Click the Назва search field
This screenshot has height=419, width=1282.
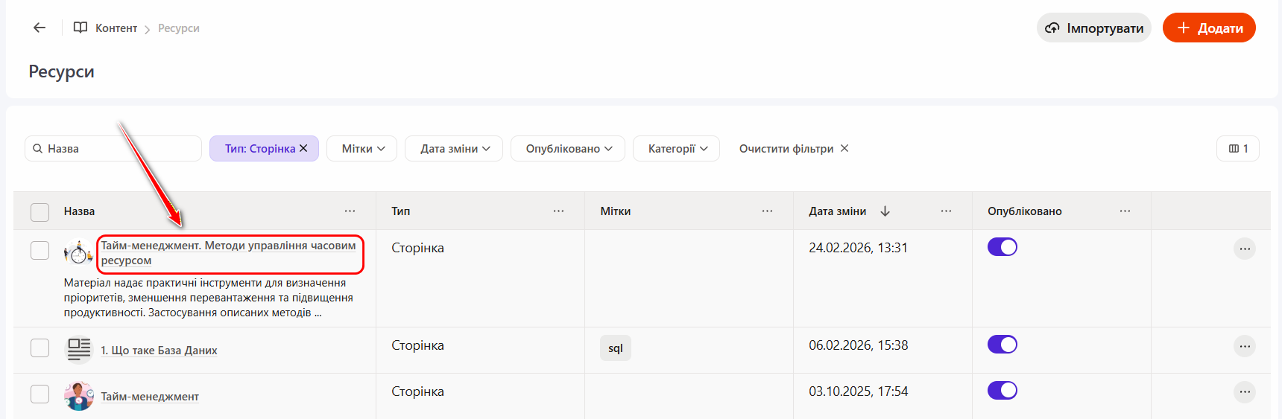pos(119,148)
